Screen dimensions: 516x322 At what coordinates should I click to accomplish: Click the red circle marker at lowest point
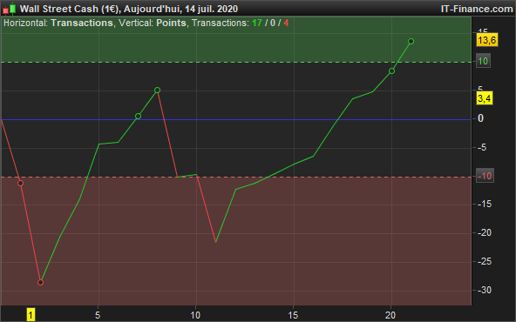pyautogui.click(x=40, y=282)
